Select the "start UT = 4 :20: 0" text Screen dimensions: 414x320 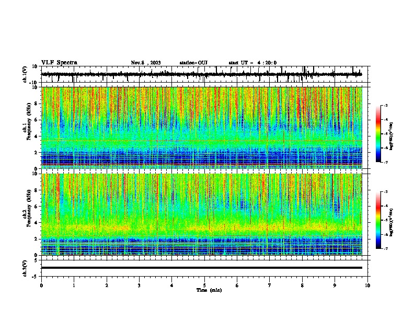(252, 63)
